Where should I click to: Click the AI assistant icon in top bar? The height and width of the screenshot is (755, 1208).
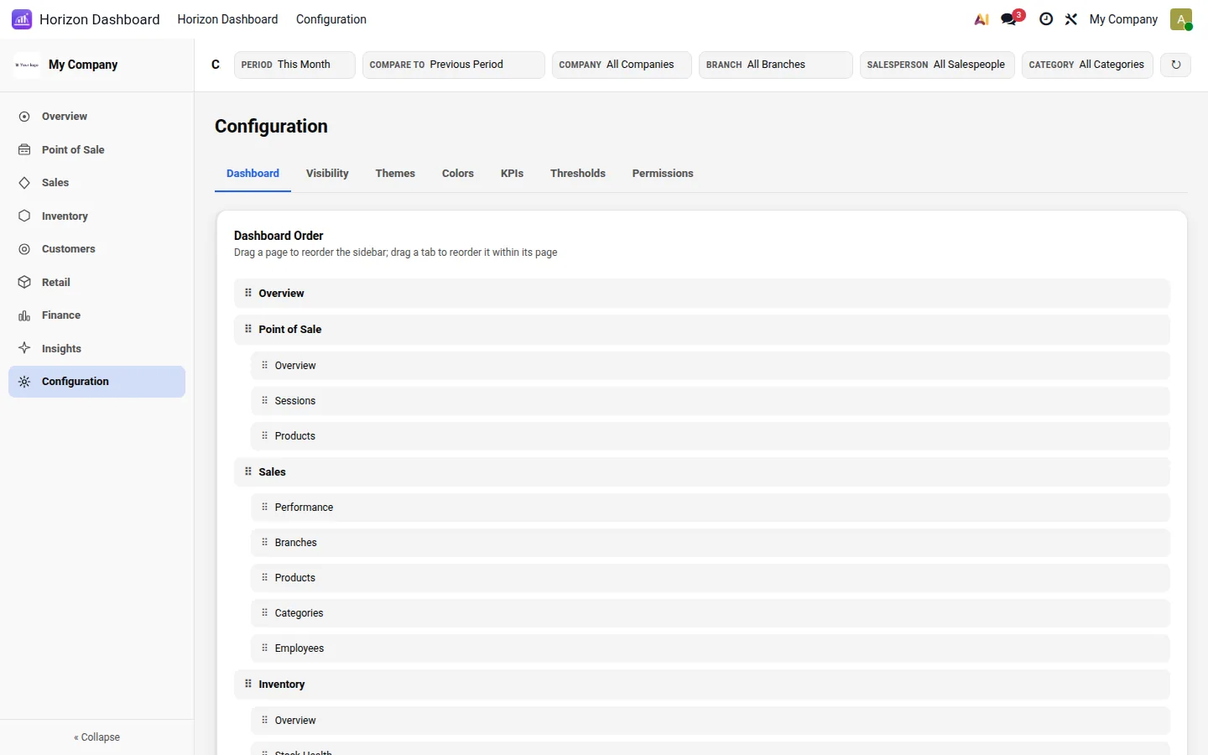[x=981, y=19]
